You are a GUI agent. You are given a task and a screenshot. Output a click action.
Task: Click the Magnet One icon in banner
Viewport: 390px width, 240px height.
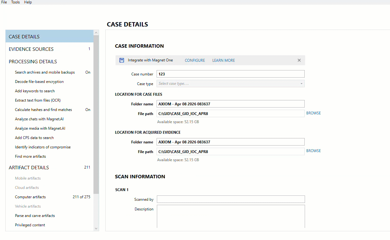121,60
